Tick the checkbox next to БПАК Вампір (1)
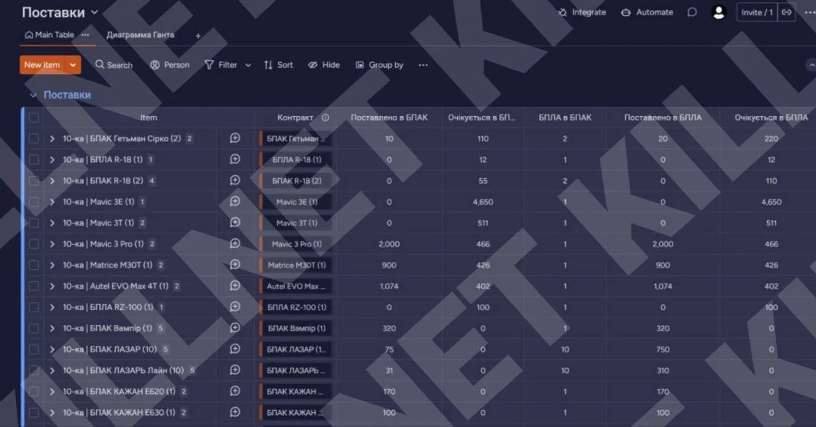 [x=34, y=328]
